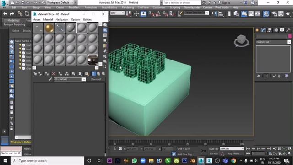Click the teapot Render Production icon
The height and width of the screenshot is (165, 293).
pyautogui.click(x=288, y=14)
